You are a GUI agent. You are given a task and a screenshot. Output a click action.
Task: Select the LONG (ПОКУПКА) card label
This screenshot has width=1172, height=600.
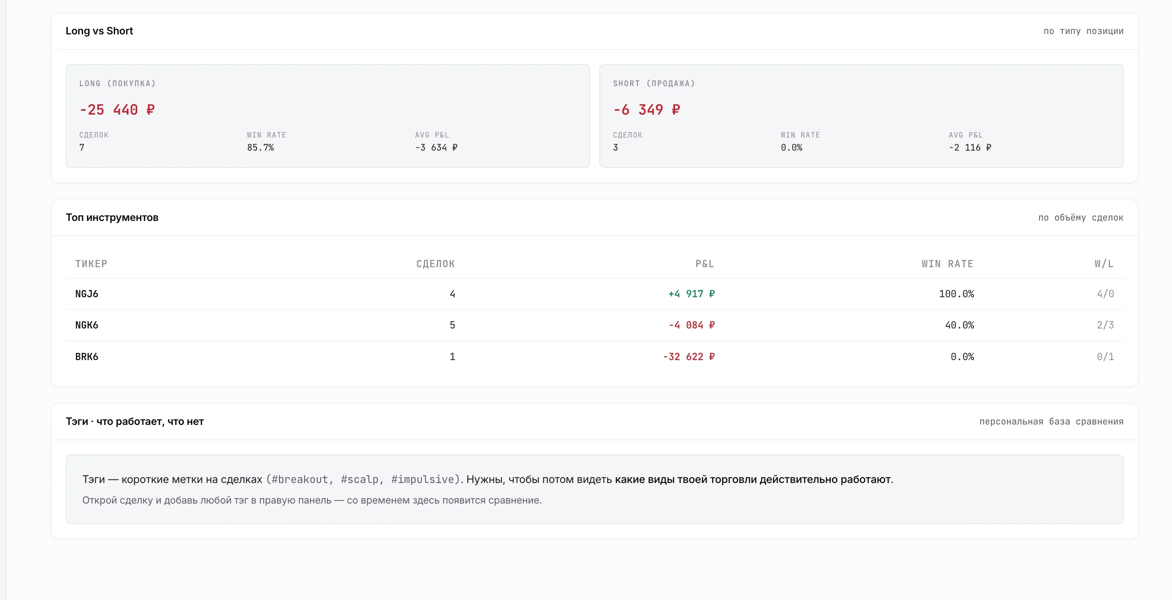(117, 83)
